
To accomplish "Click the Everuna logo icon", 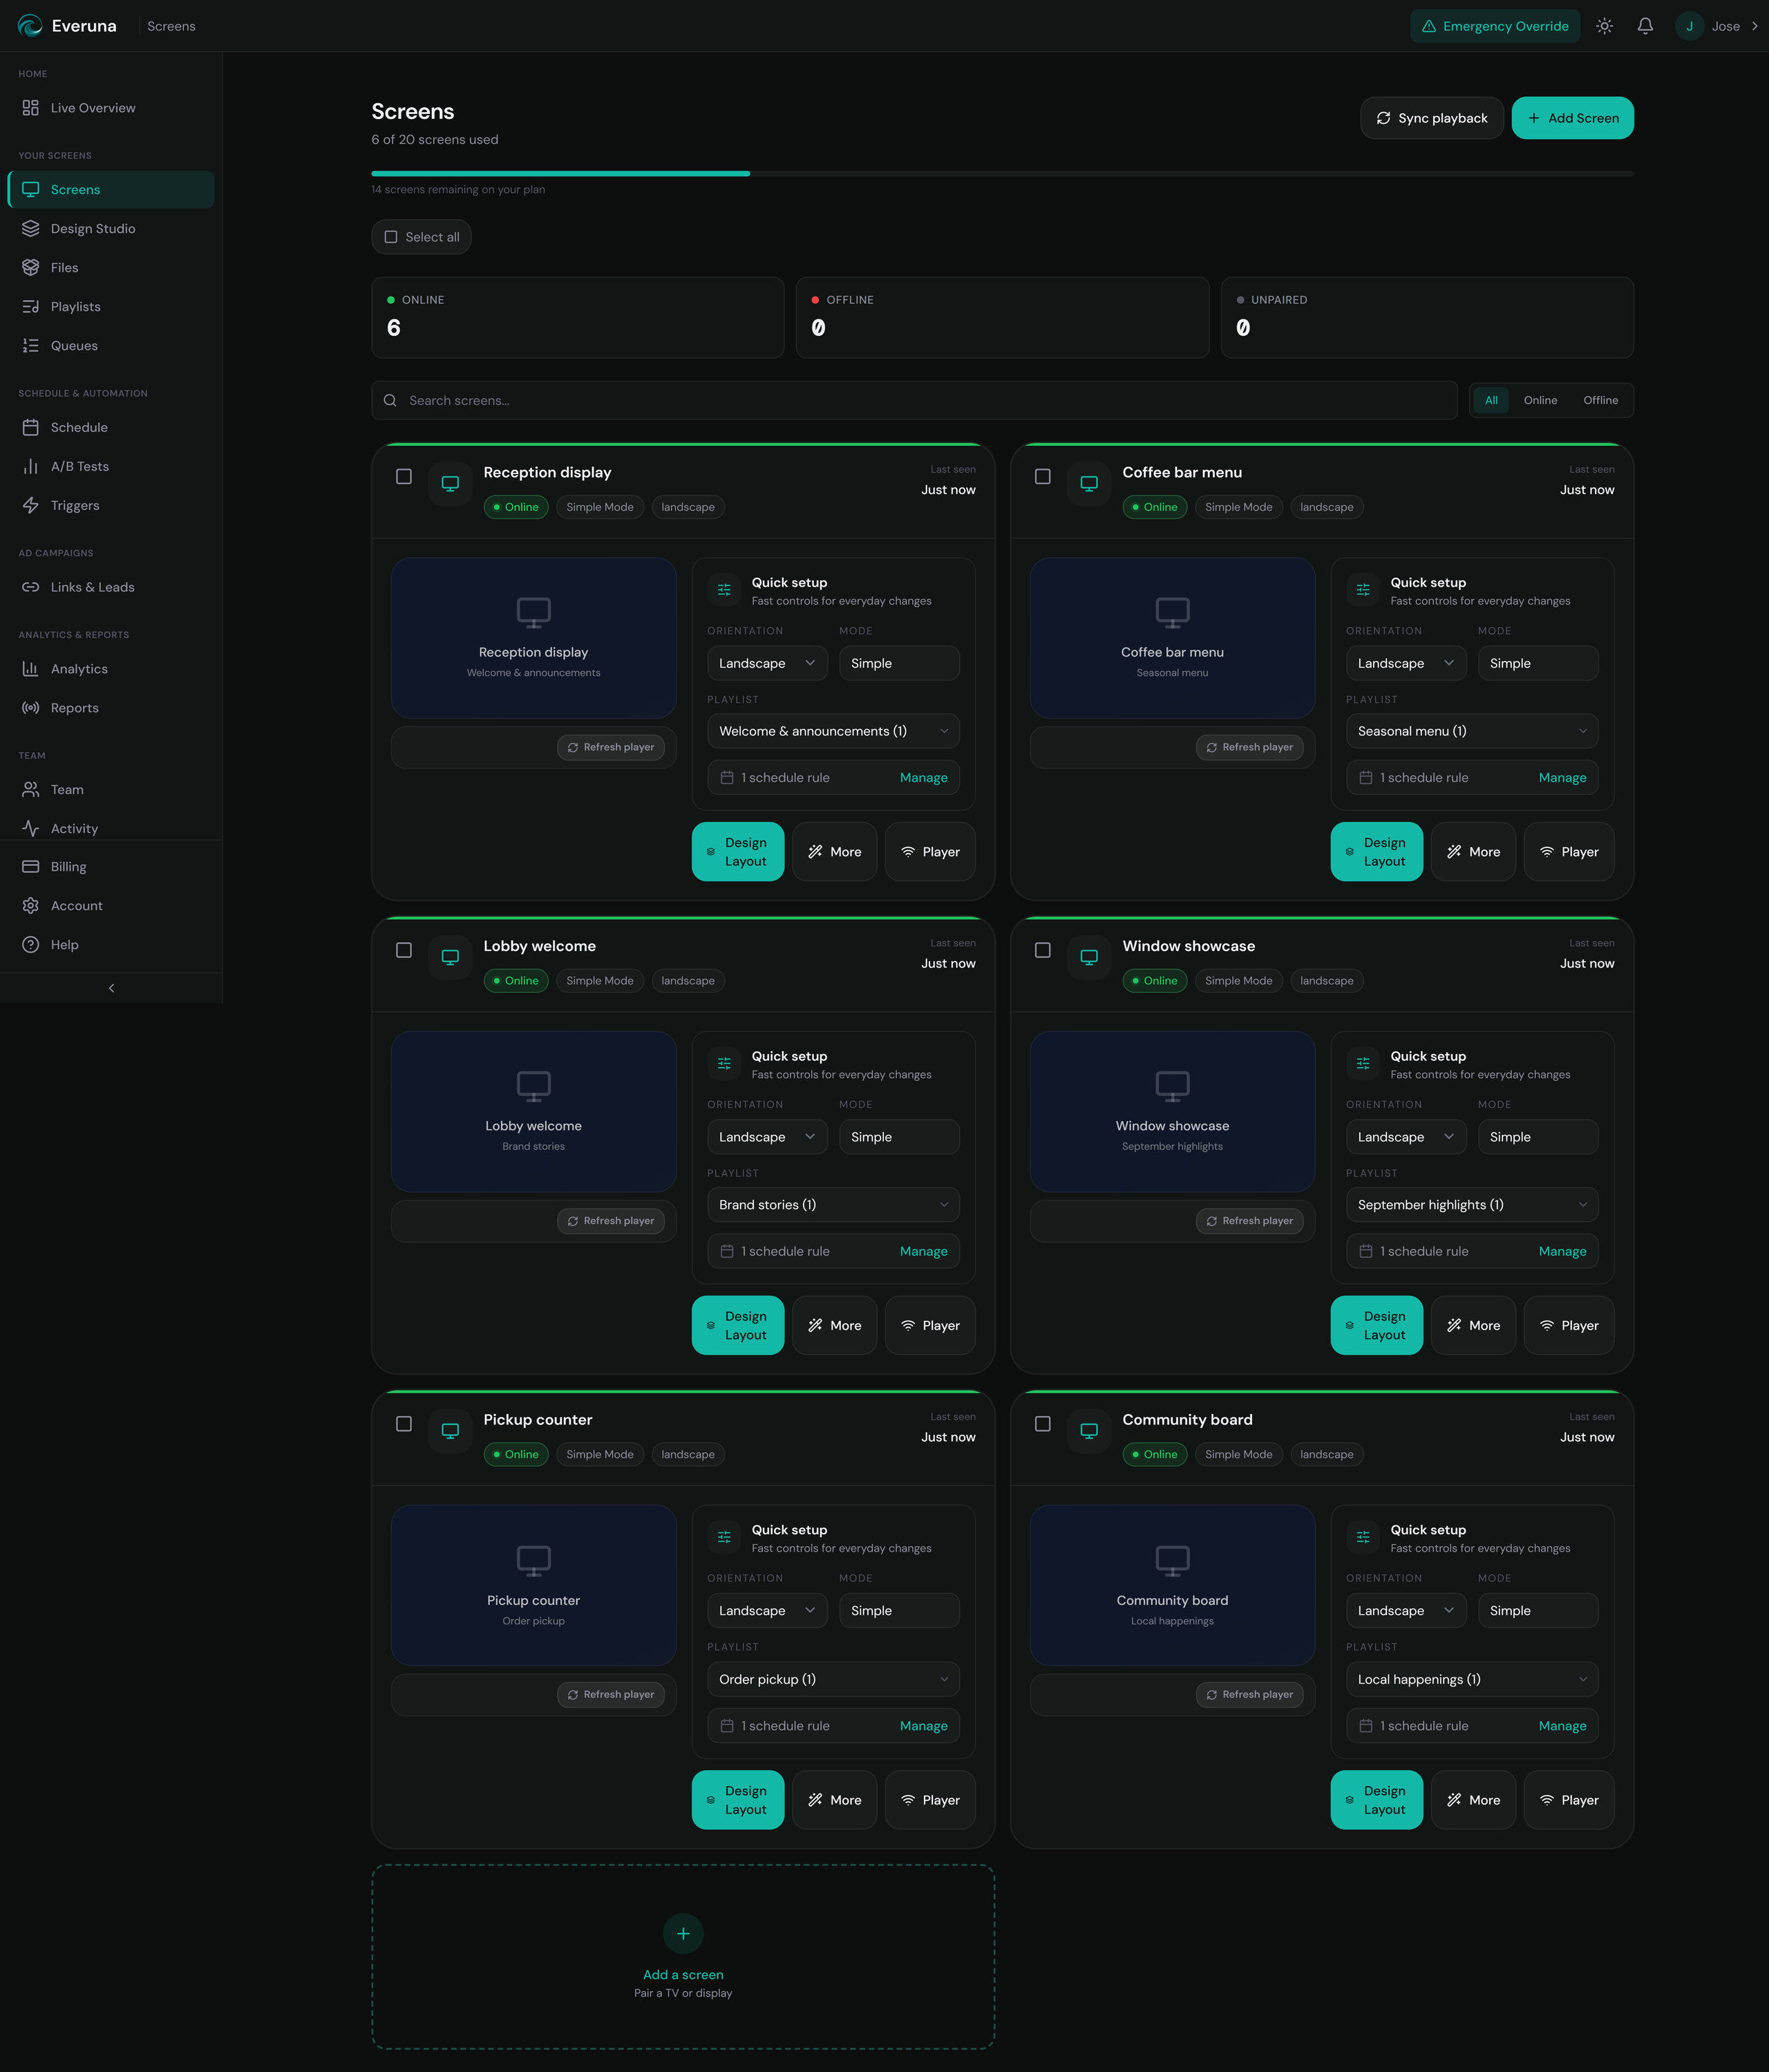I will (x=30, y=26).
